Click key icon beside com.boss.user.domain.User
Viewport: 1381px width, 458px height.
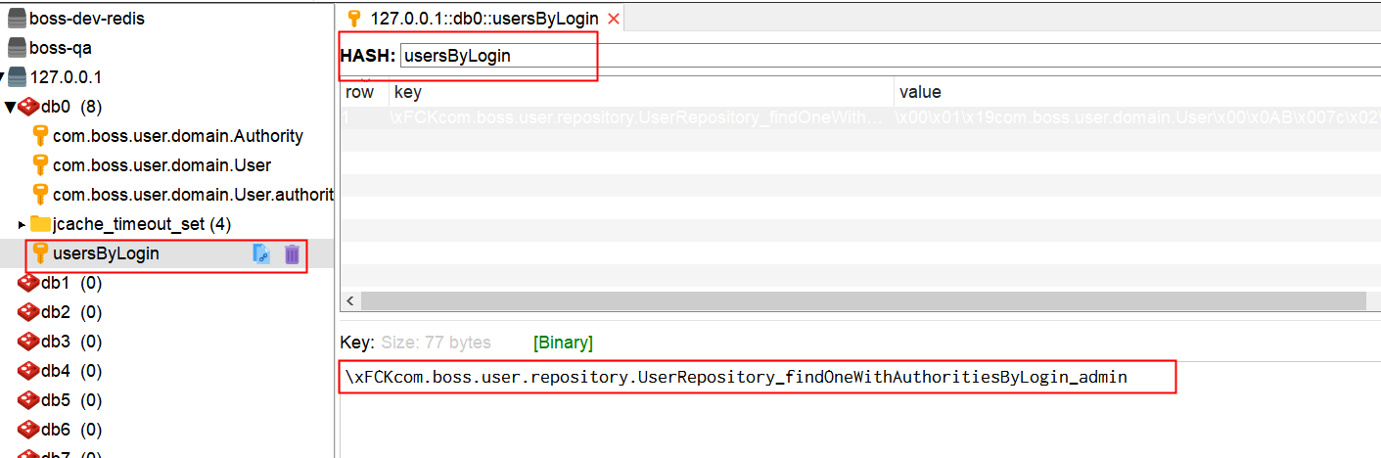point(40,165)
